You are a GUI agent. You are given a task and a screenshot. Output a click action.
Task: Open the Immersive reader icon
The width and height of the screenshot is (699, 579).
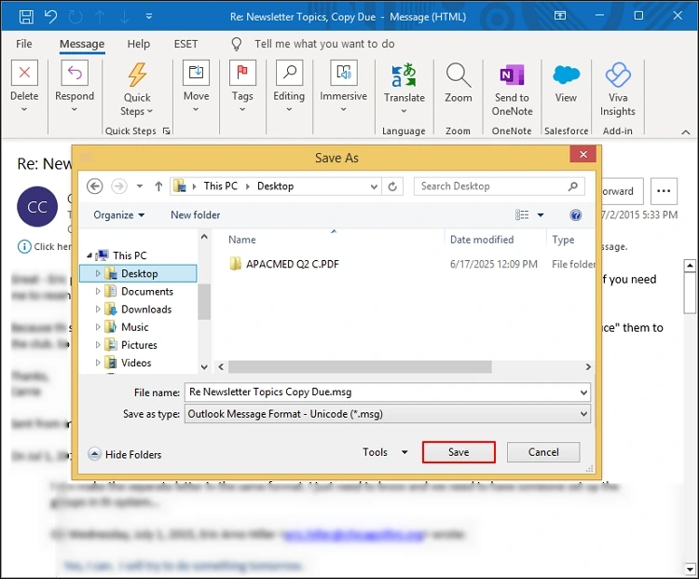344,73
